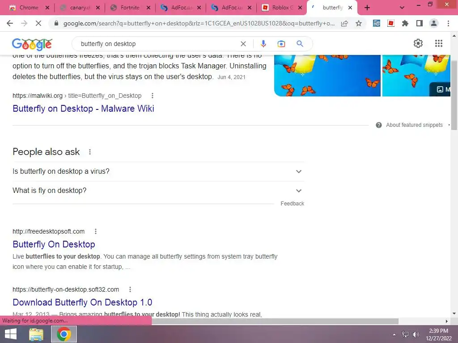The height and width of the screenshot is (343, 458).
Task: Click the horizontal scrollbar right arrow
Action: (x=447, y=321)
